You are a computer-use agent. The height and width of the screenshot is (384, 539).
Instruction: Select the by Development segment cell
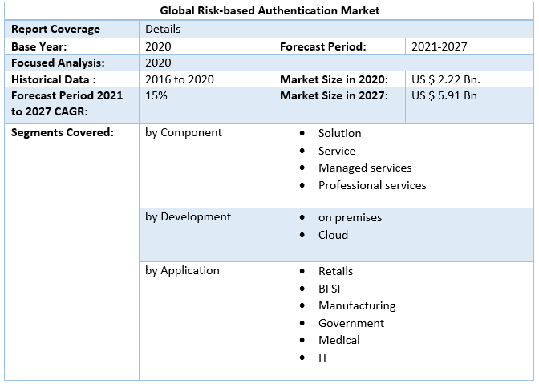(188, 216)
